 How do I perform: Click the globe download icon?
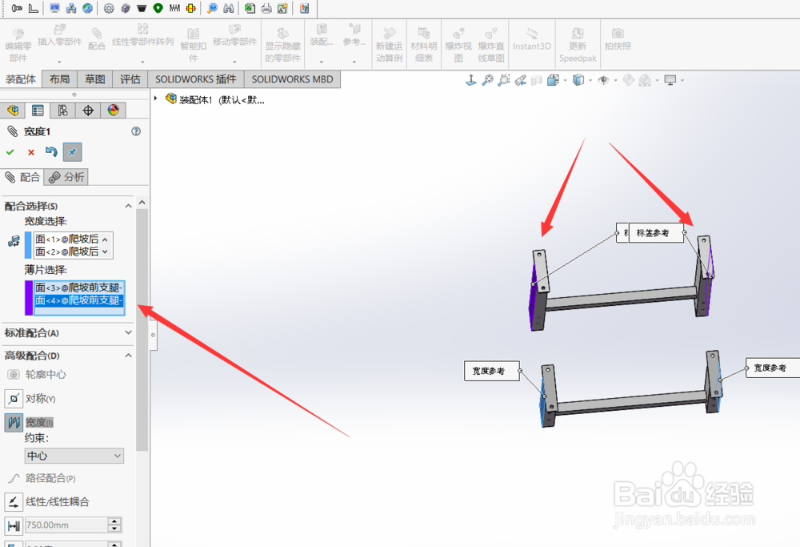(x=87, y=8)
